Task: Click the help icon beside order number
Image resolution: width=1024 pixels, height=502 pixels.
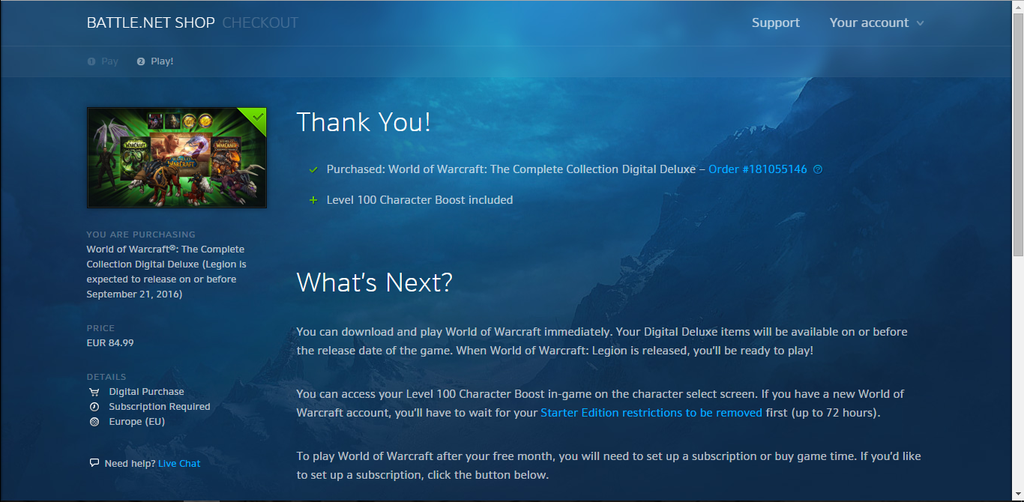Action: [x=818, y=169]
